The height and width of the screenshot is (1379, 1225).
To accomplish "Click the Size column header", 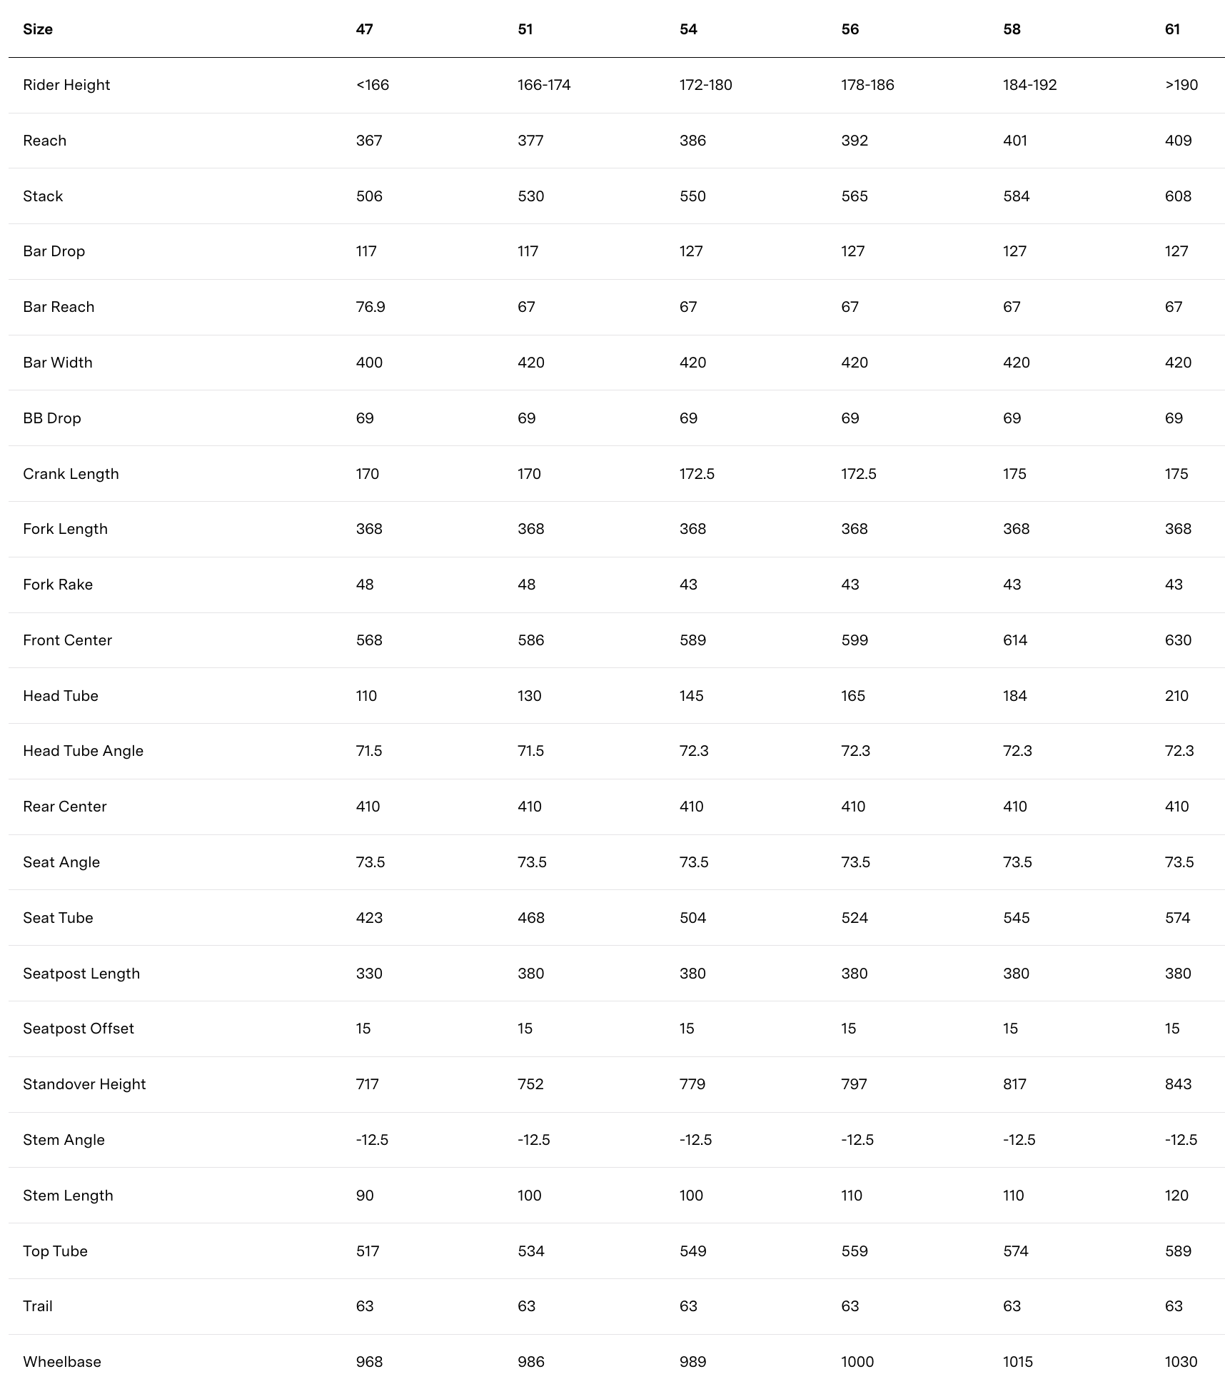I will (x=38, y=29).
